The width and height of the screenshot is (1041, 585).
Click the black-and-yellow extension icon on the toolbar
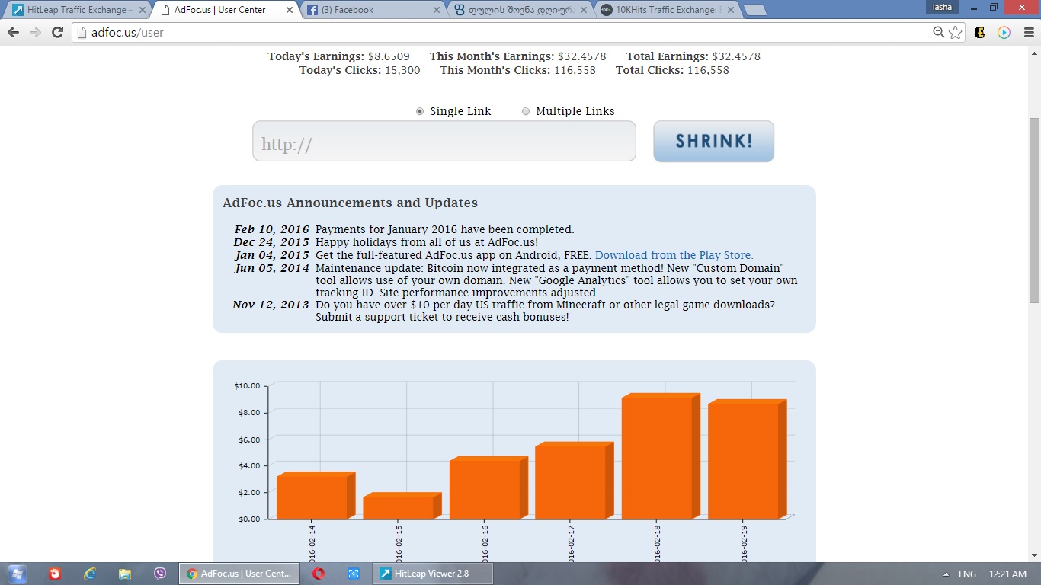coord(980,33)
